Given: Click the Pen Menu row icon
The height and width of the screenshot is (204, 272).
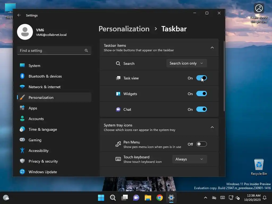Looking at the screenshot, I should (x=118, y=144).
